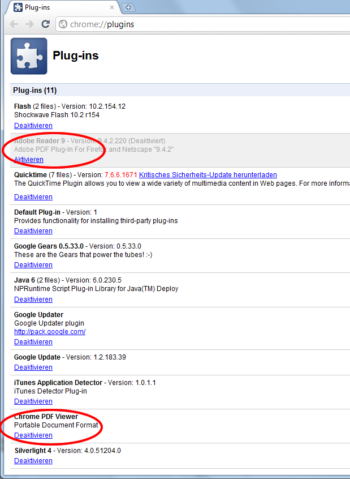Image resolution: width=350 pixels, height=479 pixels.
Task: Click the bold Google Updater plug-in name
Action: (x=39, y=314)
